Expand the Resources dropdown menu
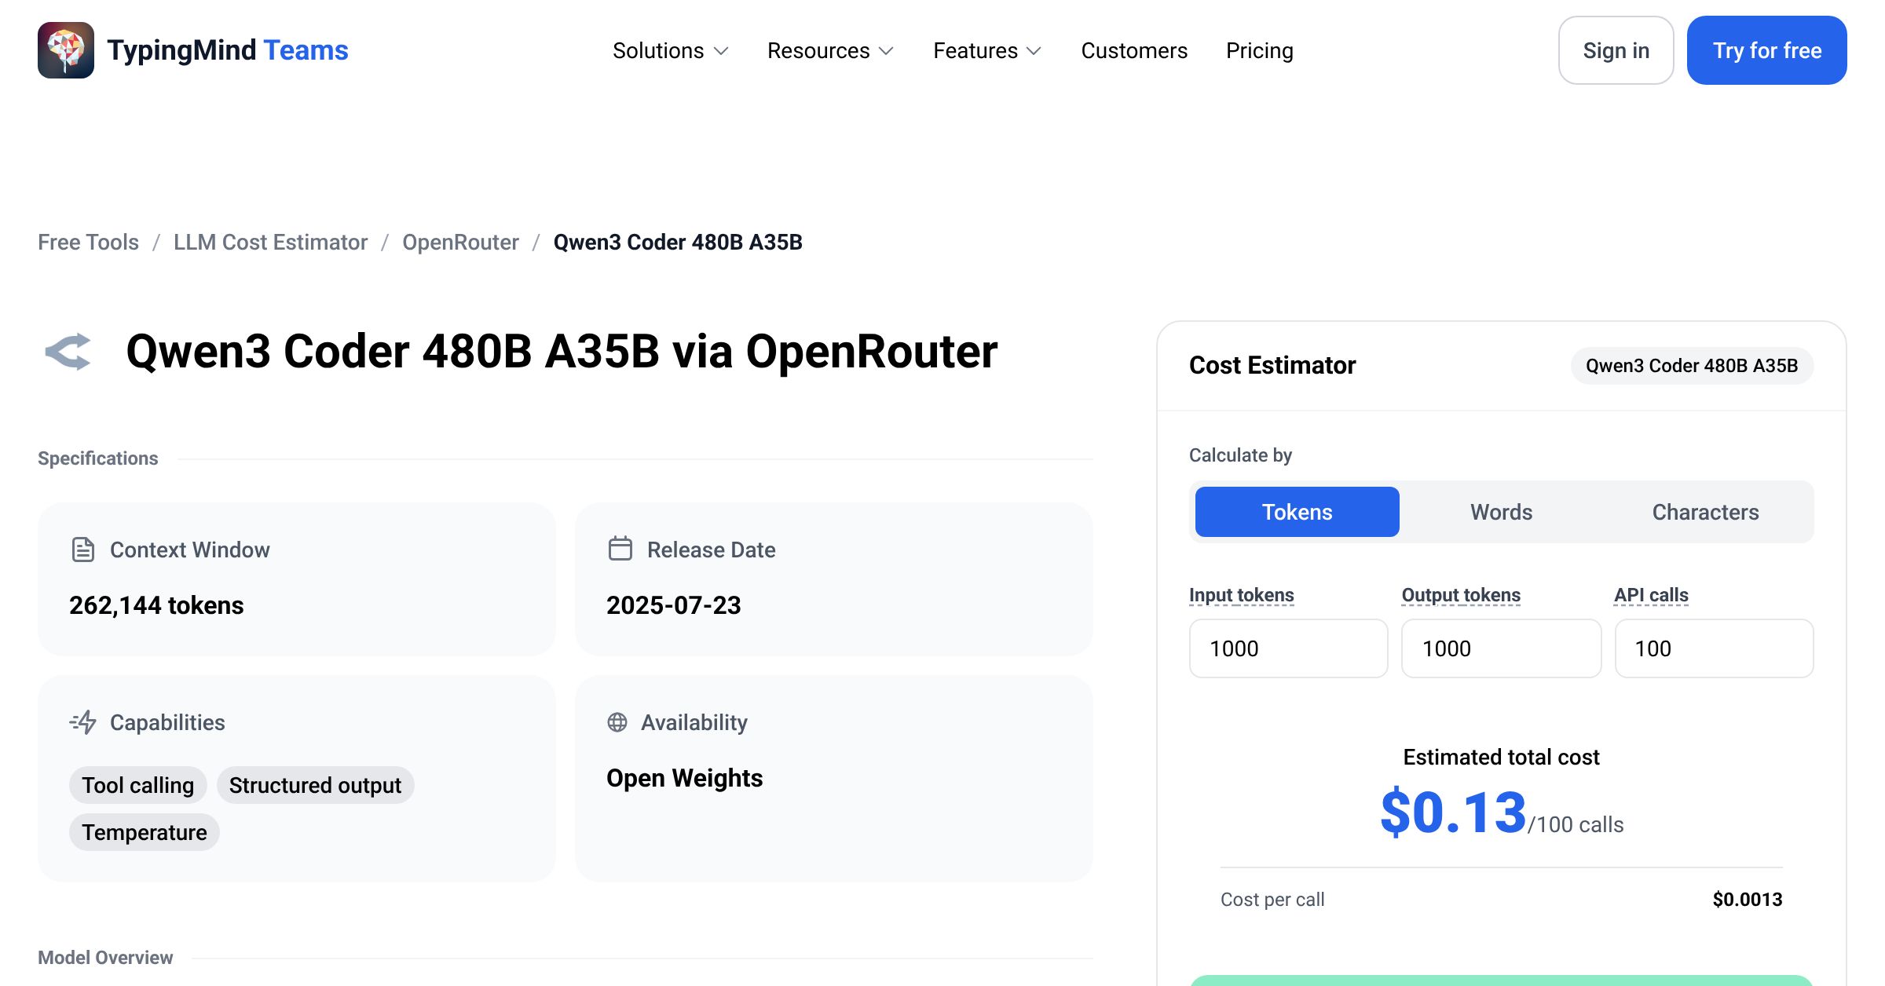Viewport: 1885px width, 986px height. point(831,50)
